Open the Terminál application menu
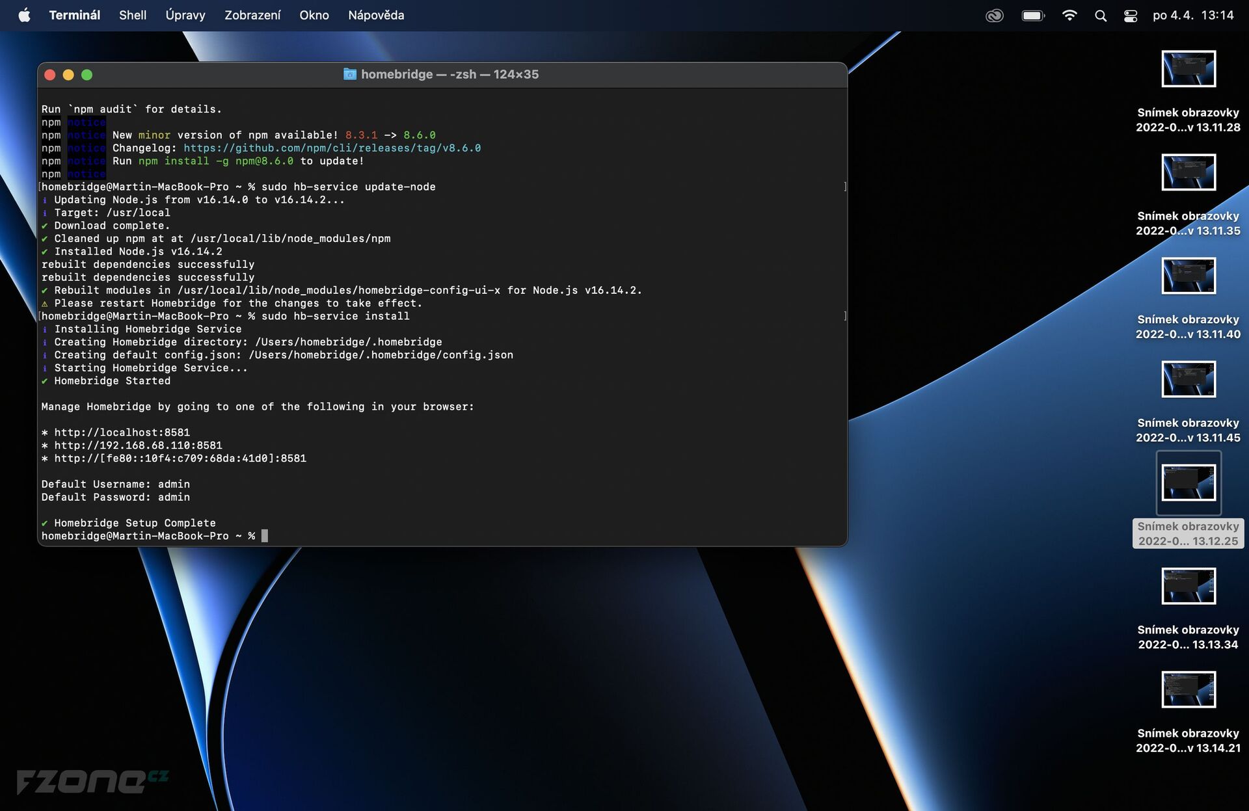This screenshot has width=1249, height=811. pyautogui.click(x=74, y=15)
